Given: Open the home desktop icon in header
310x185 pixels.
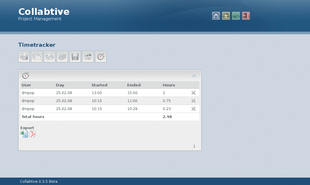Looking at the screenshot, I should (x=216, y=16).
